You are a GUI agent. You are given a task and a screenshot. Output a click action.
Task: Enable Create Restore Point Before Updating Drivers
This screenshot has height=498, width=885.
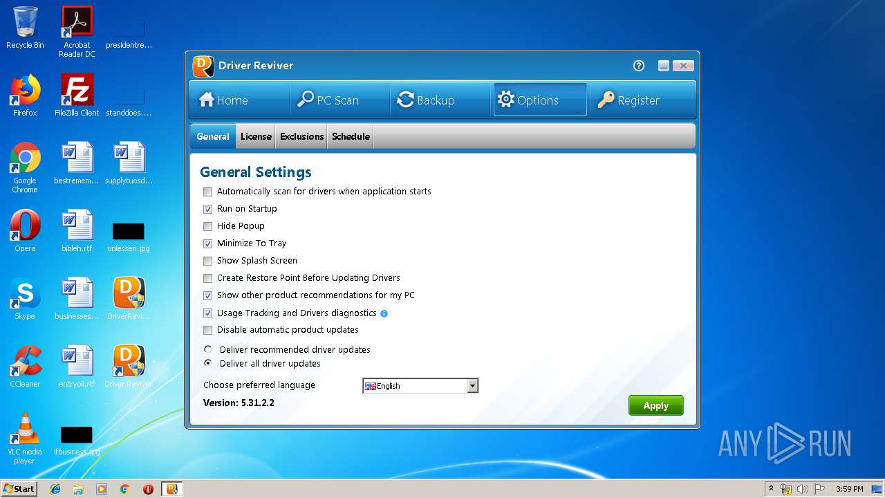pos(208,278)
